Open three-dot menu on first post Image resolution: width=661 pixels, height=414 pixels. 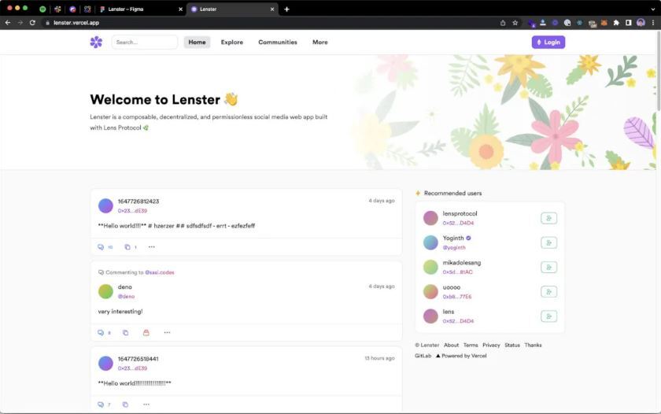click(x=152, y=247)
